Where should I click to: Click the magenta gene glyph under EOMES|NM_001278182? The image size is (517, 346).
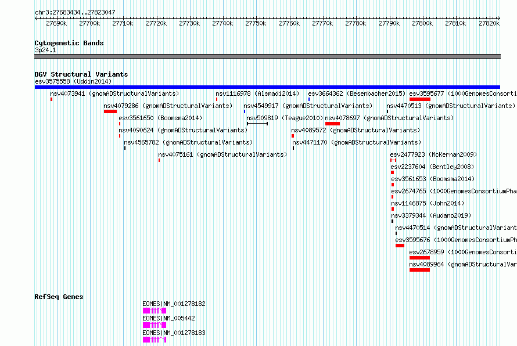155,311
